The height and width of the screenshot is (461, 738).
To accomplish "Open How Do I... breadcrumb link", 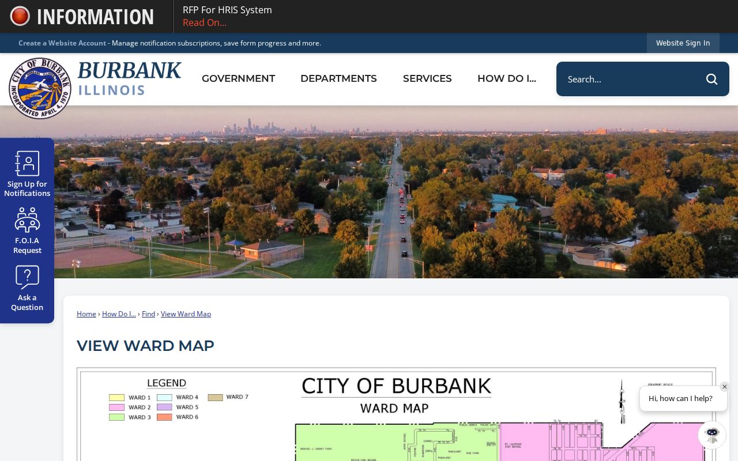I will 119,314.
